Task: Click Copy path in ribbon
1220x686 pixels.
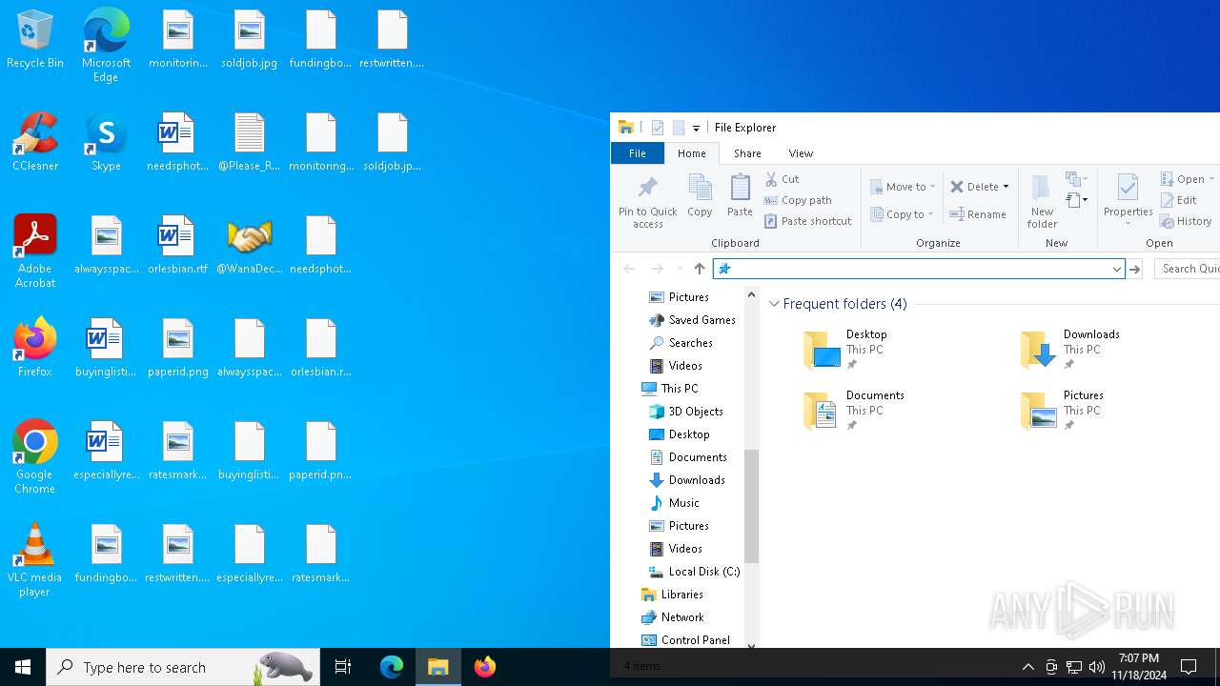Action: pos(798,200)
